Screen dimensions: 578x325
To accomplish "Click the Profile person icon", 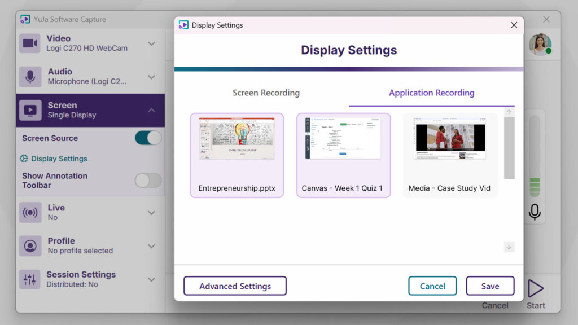I will (x=30, y=246).
